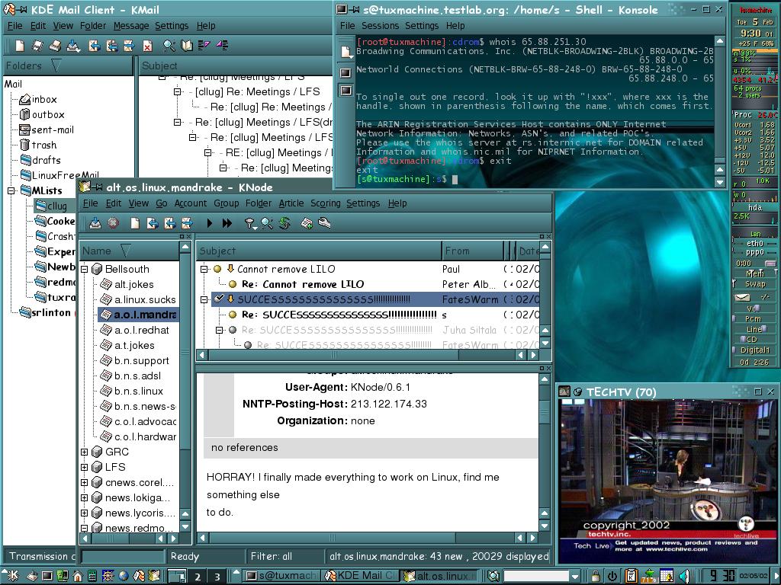This screenshot has height=585, width=781.
Task: Click the TECHTV video window picture
Action: coord(667,482)
